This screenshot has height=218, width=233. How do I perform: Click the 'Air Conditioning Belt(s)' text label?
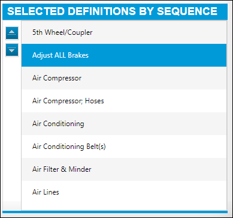click(x=69, y=147)
